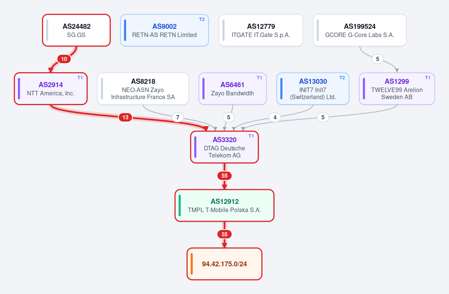Click the badge 5 under AS199524
The image size is (449, 294).
point(378,59)
